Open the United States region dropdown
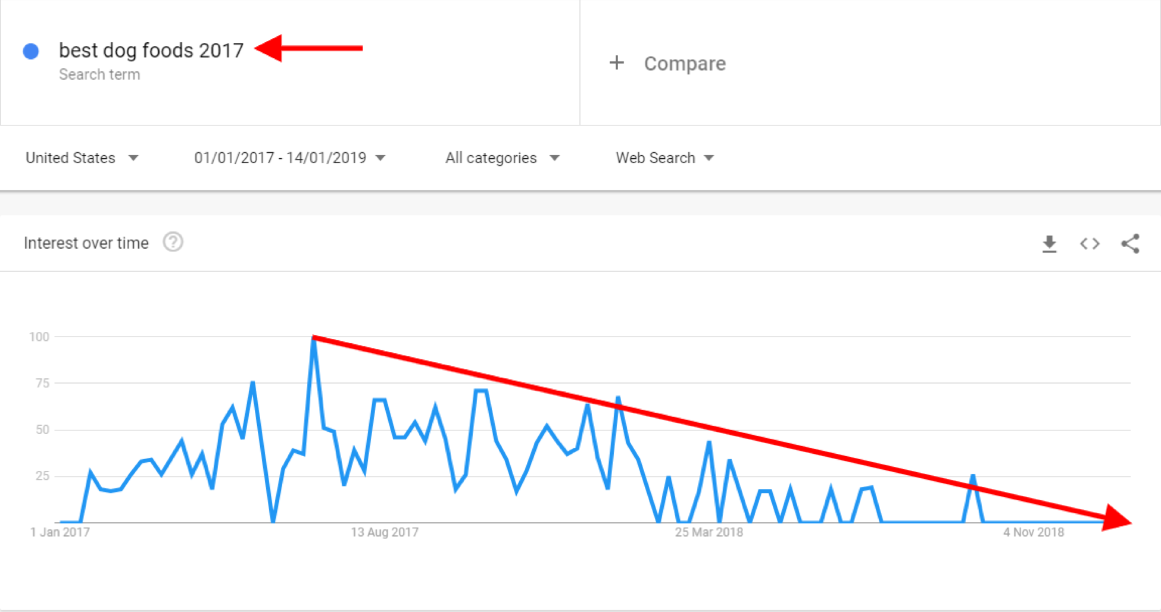The image size is (1161, 612). tap(82, 158)
